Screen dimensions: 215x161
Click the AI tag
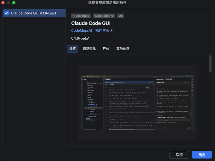click(x=120, y=16)
